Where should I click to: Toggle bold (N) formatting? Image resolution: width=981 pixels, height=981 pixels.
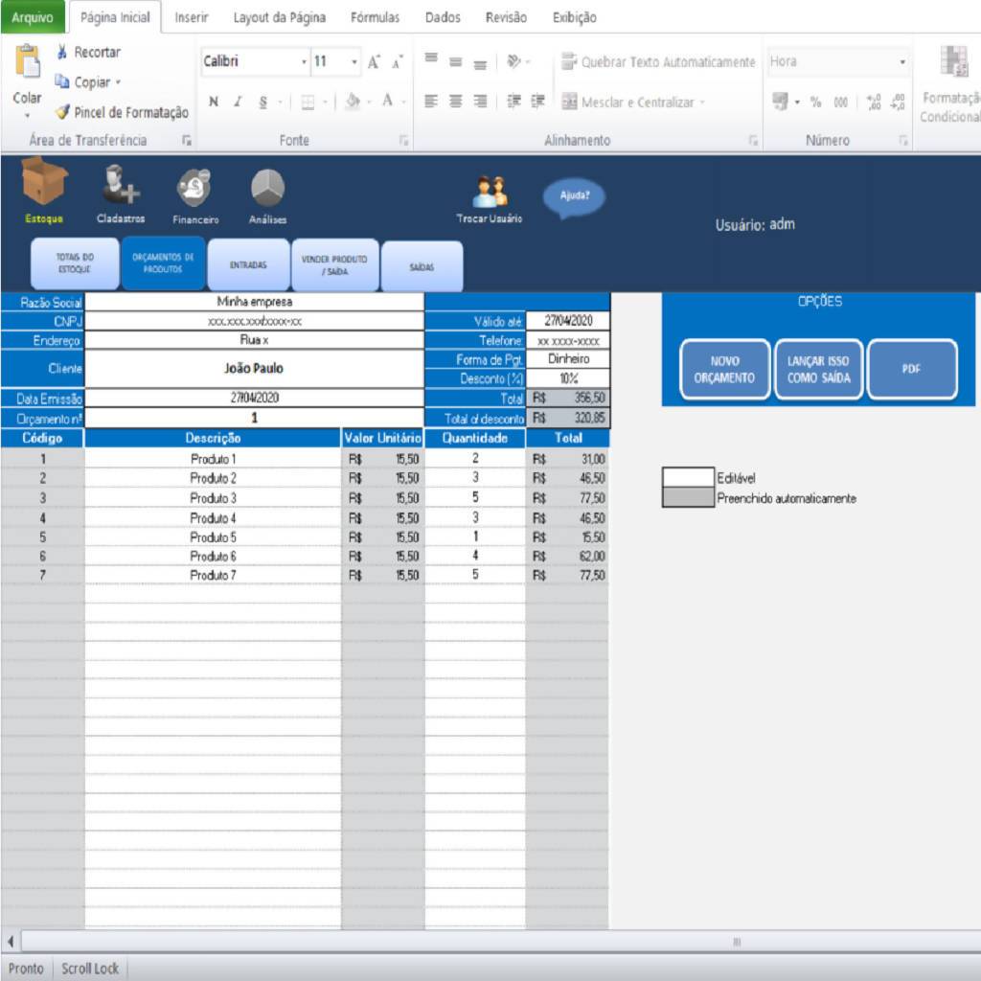pos(214,103)
